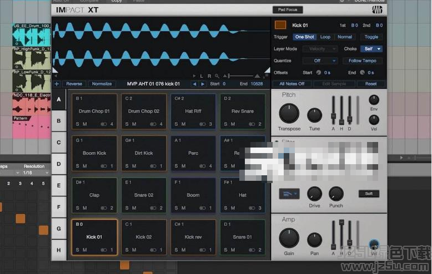The width and height of the screenshot is (432, 274).
Task: Click the Pad Focus button
Action: (x=288, y=9)
